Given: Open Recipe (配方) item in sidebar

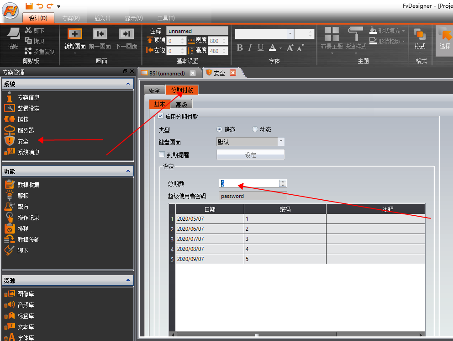Looking at the screenshot, I should point(23,207).
